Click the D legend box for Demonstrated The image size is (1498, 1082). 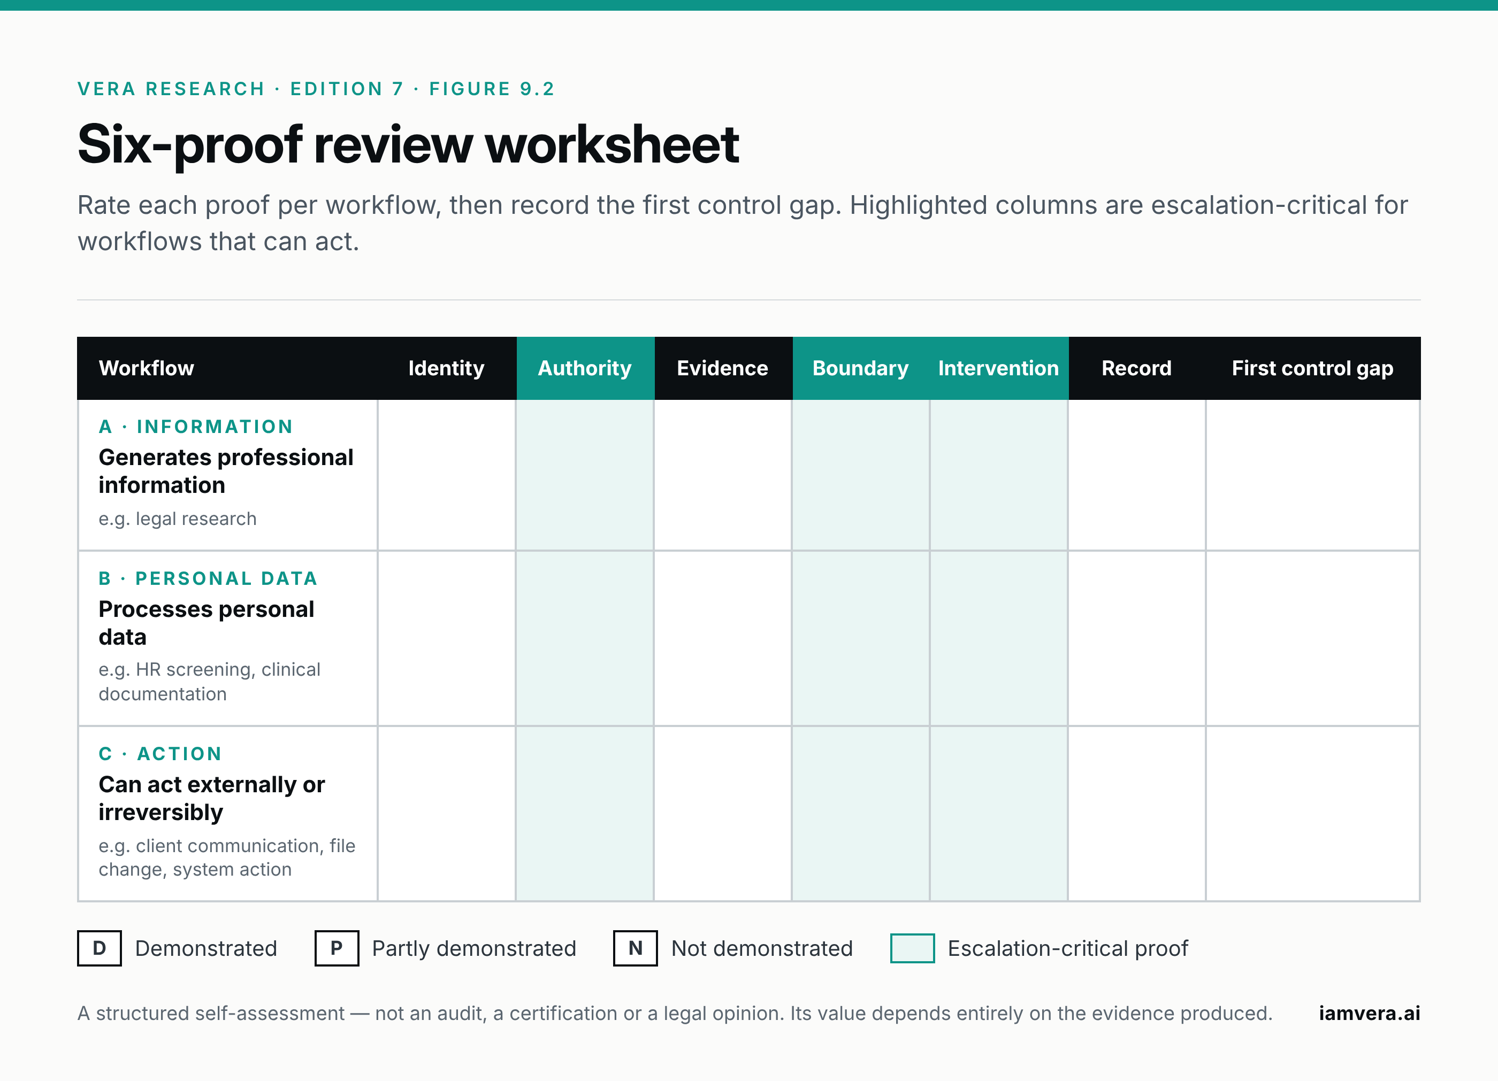(x=99, y=948)
